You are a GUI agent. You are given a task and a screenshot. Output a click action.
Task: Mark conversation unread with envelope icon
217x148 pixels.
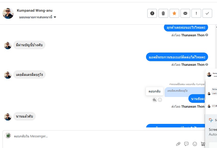click(x=185, y=13)
